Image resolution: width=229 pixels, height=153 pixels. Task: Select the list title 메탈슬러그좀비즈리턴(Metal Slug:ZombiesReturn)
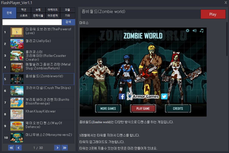(x=48, y=66)
